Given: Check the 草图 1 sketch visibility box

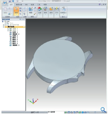Looking at the screenshot, I should click(8, 28).
